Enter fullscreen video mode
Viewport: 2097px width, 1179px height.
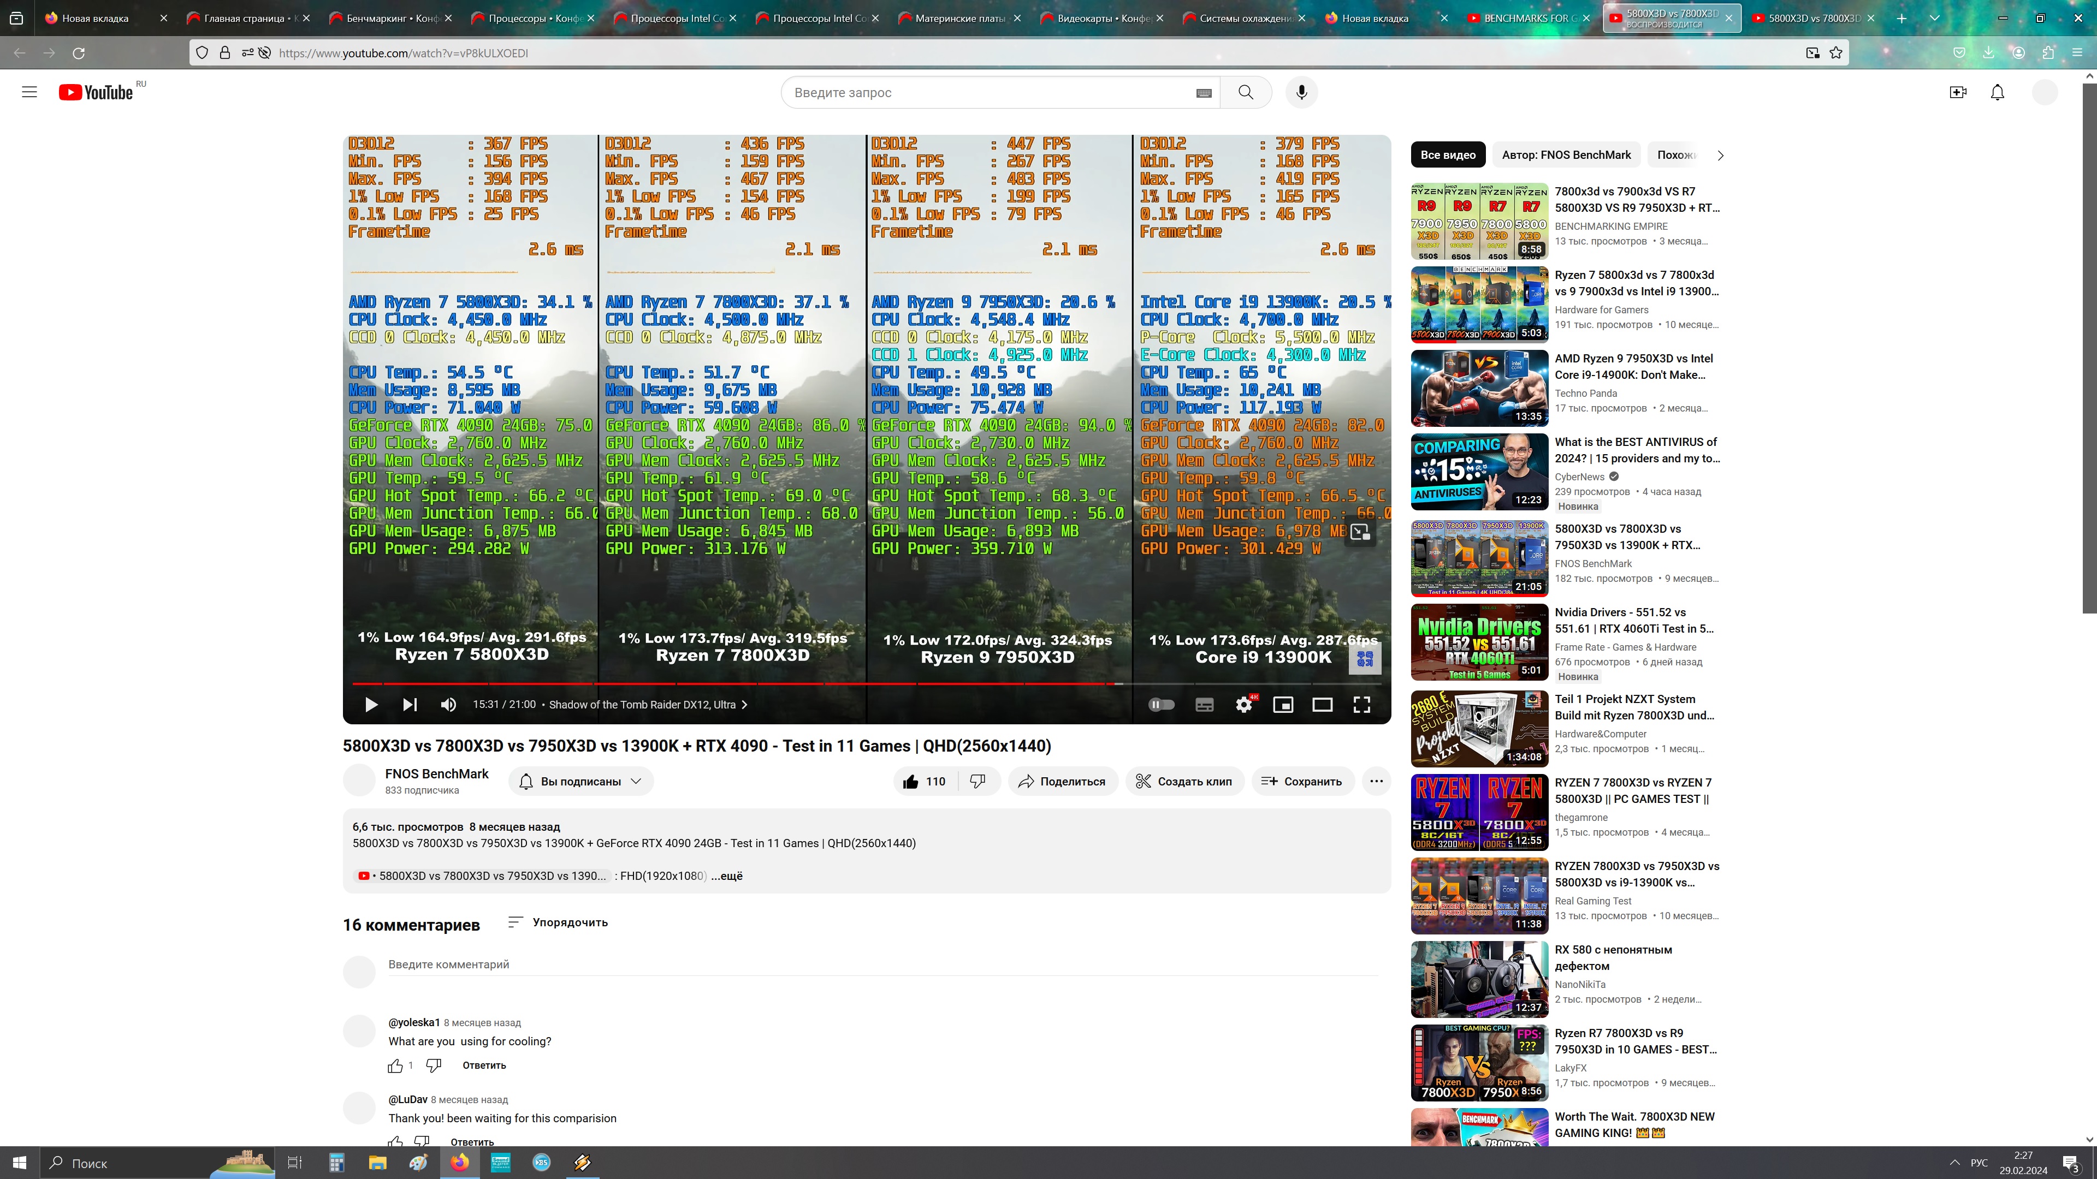[1361, 705]
